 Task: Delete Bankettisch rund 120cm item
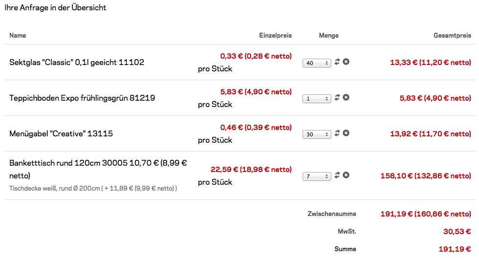(346, 175)
